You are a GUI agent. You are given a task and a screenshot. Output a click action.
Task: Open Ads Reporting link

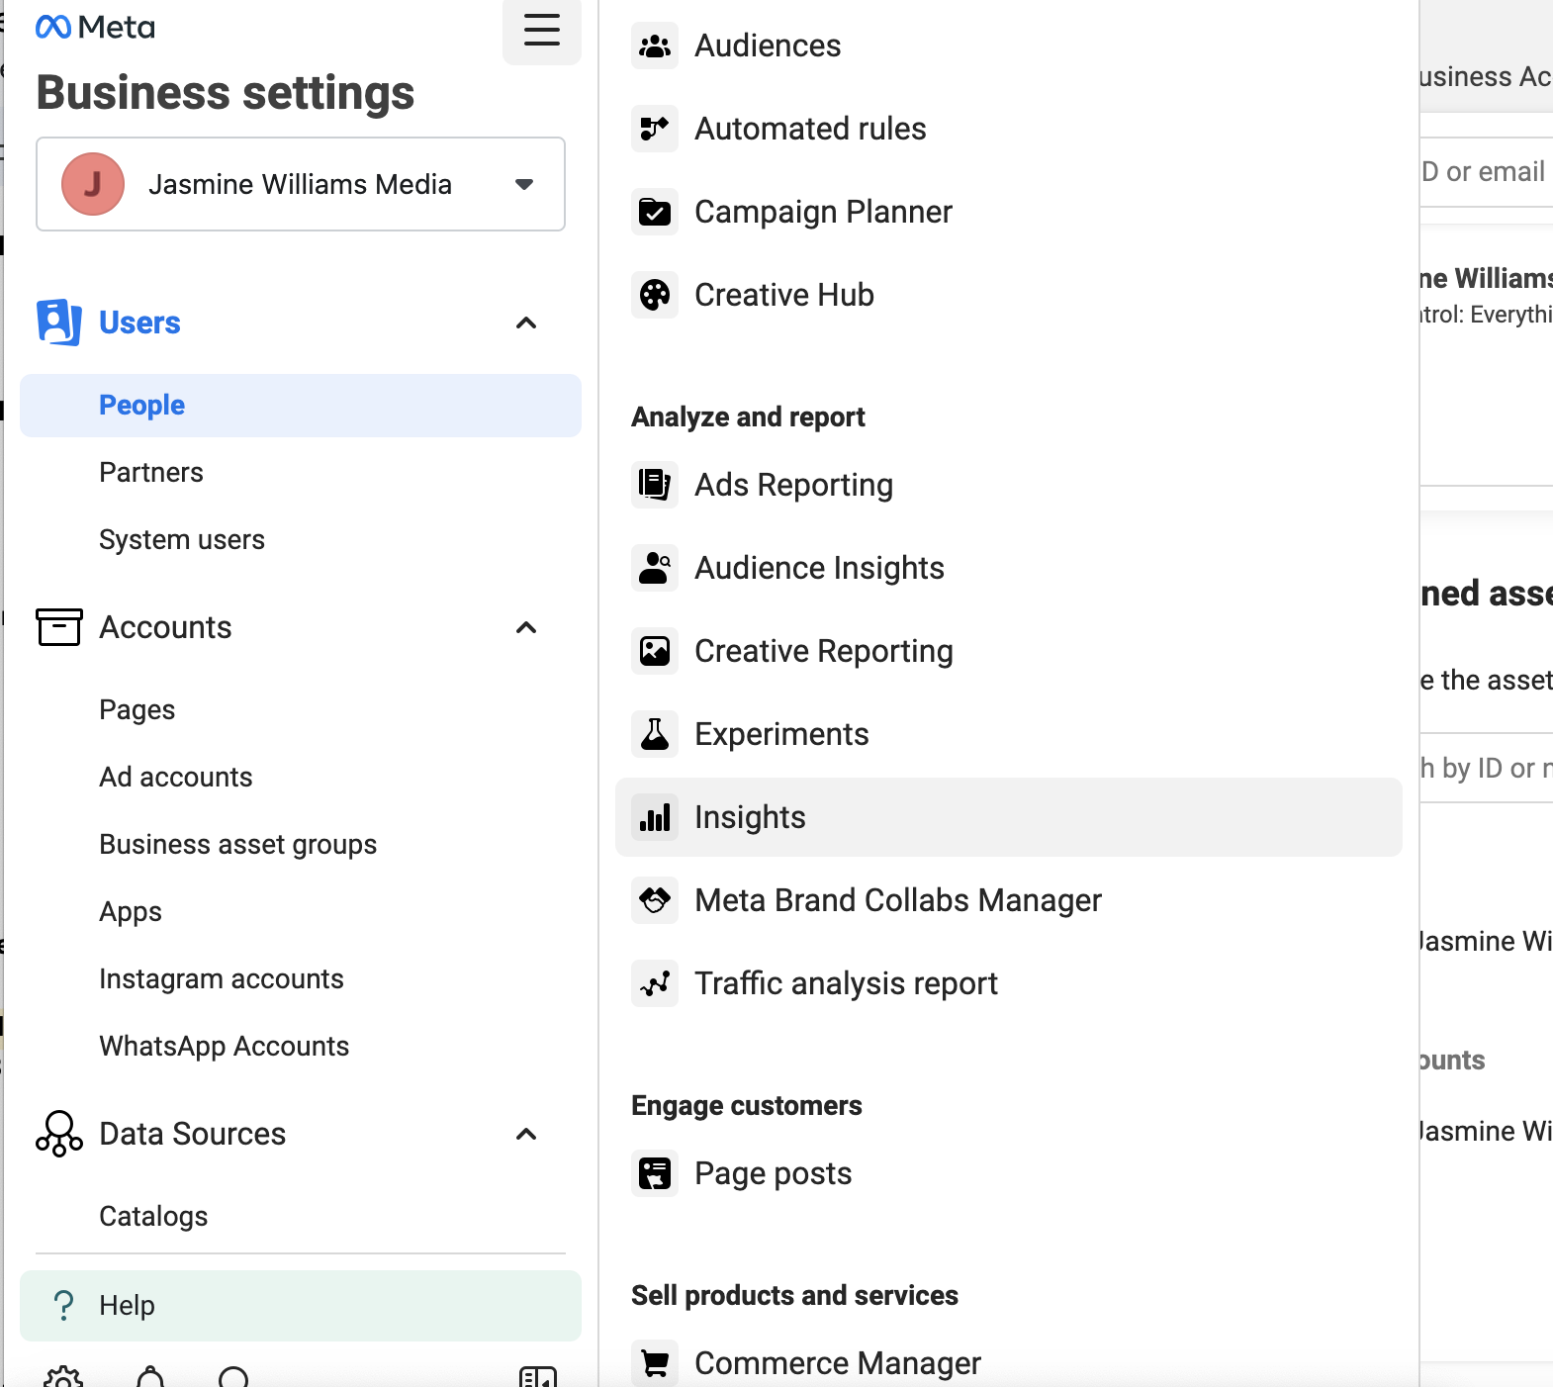793,485
